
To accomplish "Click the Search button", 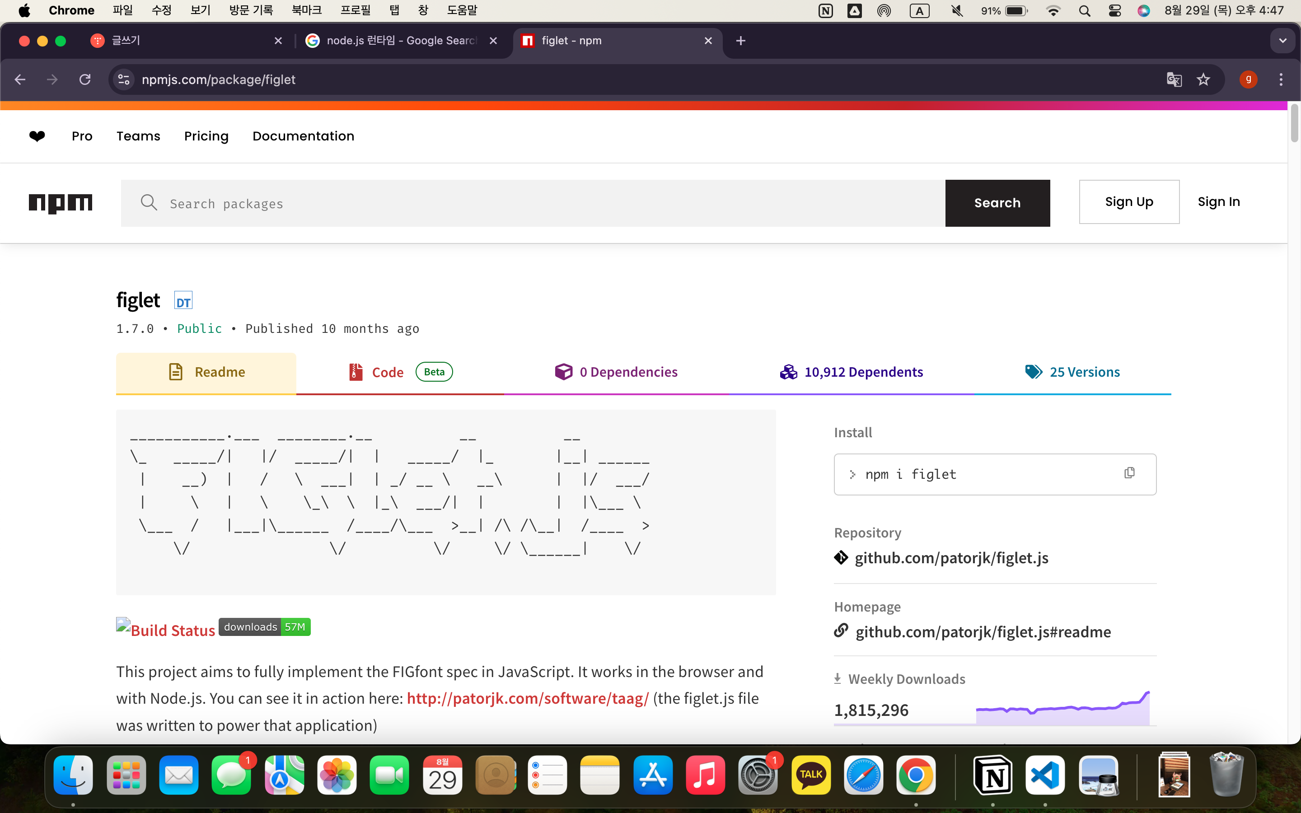I will 997,203.
